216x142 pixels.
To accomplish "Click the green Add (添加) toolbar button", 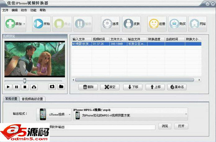I will point(15,24).
